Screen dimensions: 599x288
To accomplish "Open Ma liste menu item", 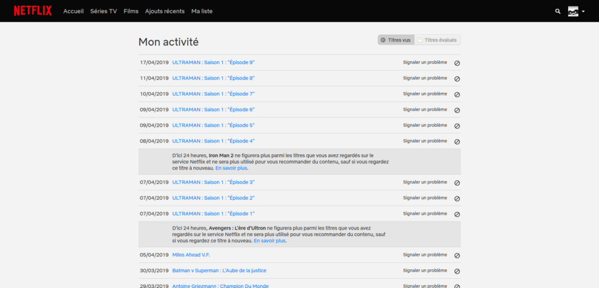I will click(x=202, y=12).
